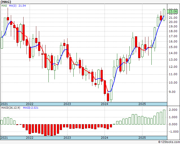Click 2021 on the price chart time axis

(x=4, y=104)
